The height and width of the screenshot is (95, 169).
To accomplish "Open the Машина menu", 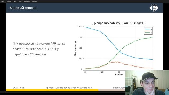I will (9, 2).
